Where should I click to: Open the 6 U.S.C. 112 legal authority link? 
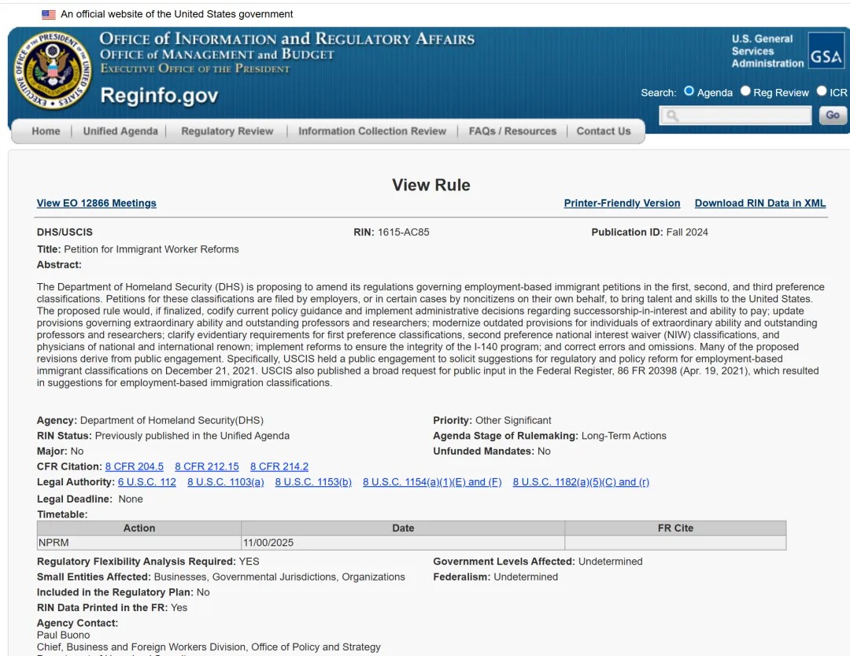pos(146,482)
